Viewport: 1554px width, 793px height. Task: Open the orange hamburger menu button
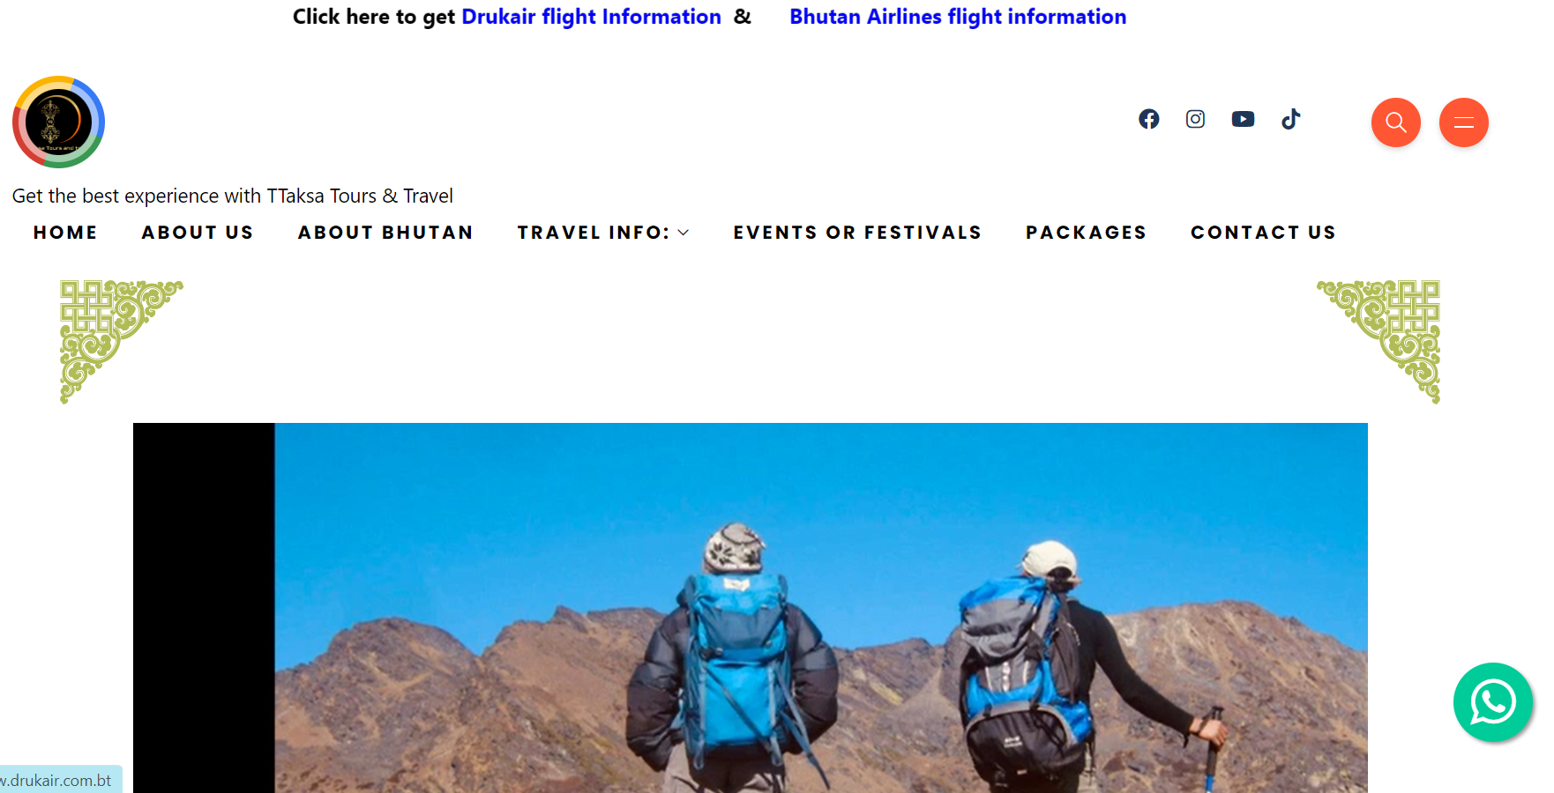pyautogui.click(x=1463, y=122)
